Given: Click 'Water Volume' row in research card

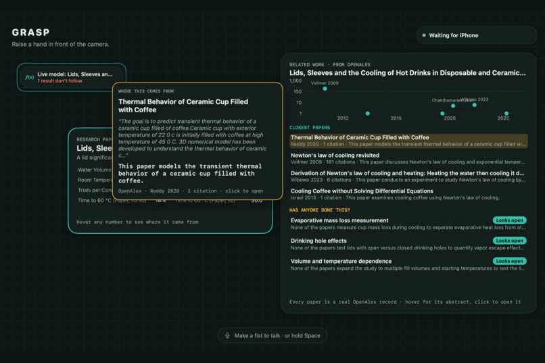Looking at the screenshot, I should pyautogui.click(x=94, y=170).
